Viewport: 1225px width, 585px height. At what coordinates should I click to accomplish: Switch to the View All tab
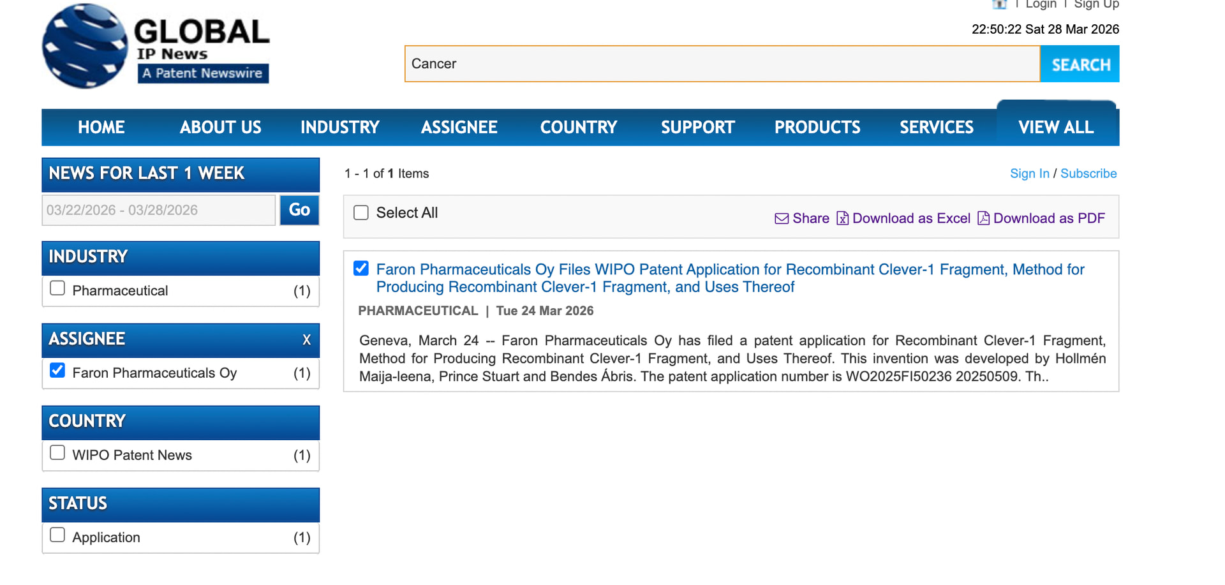coord(1055,128)
